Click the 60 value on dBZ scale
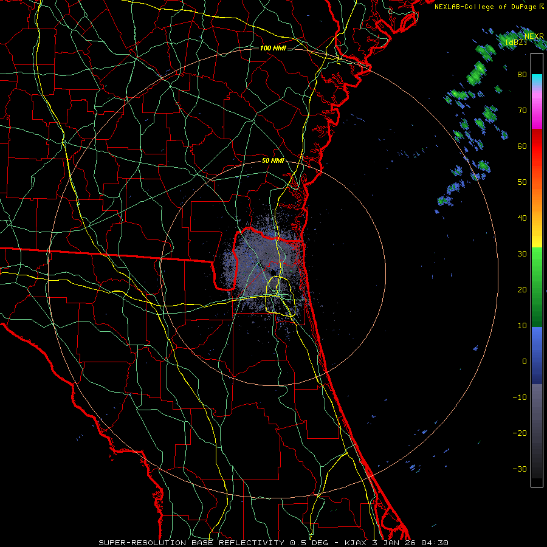 click(x=522, y=146)
